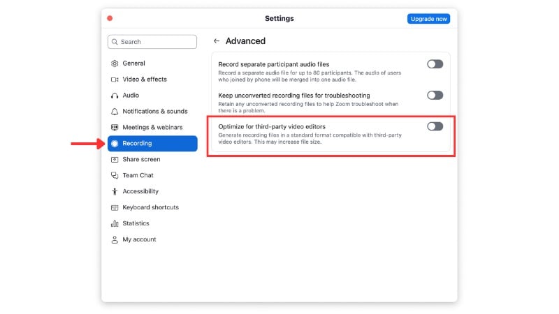The image size is (559, 314).
Task: Close the Settings window red button
Action: [110, 19]
